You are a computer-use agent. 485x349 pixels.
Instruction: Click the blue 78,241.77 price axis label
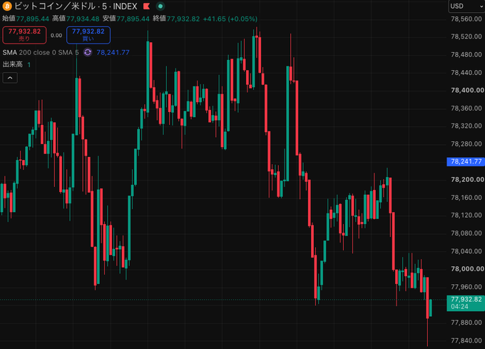click(466, 161)
